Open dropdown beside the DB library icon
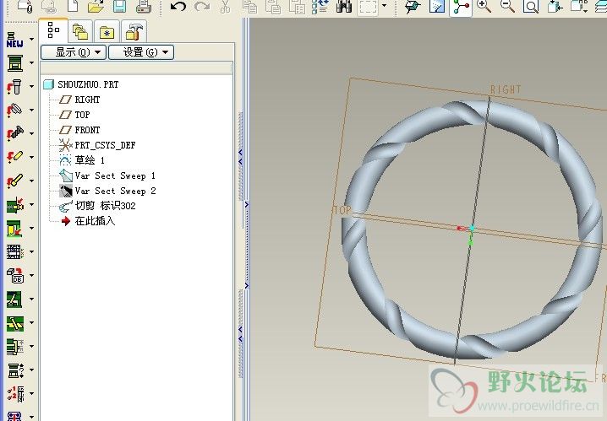This screenshot has width=607, height=421. (32, 275)
